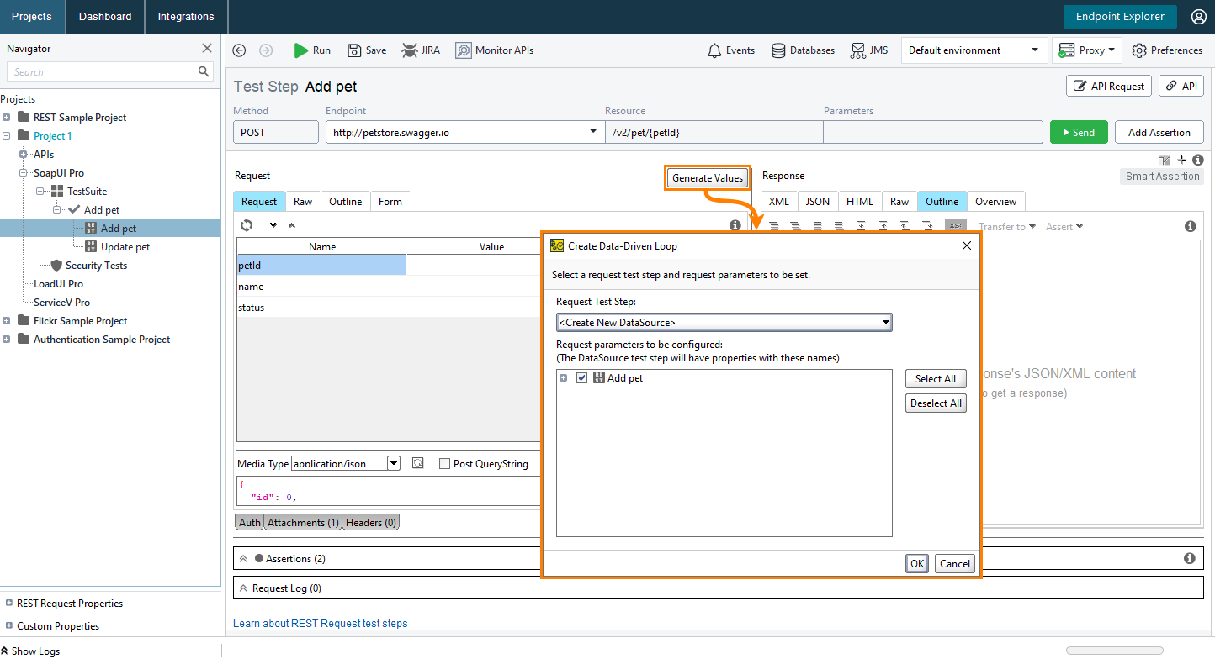Open the JIRA integration tool

coord(421,50)
